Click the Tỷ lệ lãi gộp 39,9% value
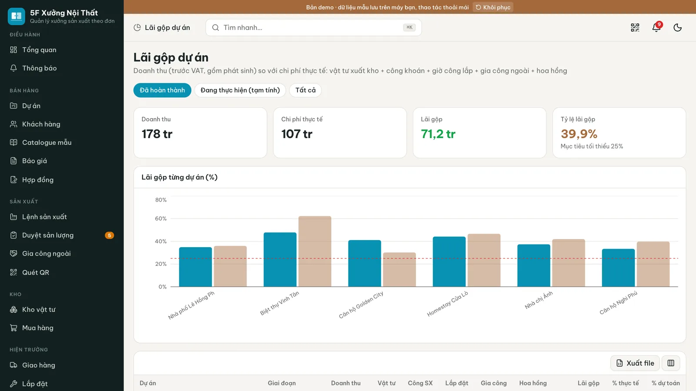 [x=579, y=134]
